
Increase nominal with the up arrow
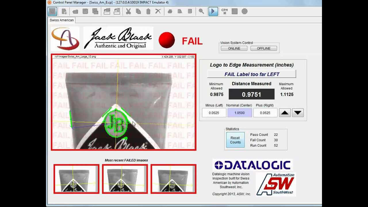click(x=285, y=113)
